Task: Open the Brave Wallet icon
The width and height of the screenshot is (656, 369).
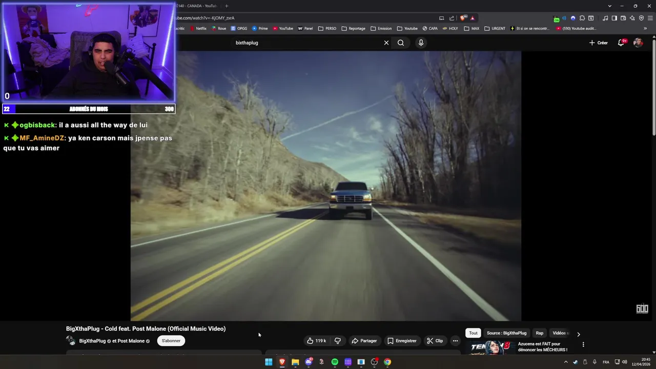Action: 623,18
